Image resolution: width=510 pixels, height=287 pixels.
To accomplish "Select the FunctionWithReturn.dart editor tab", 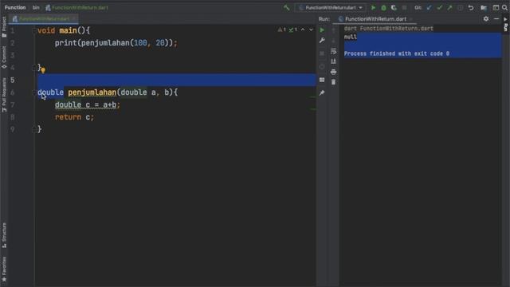I will pos(43,19).
